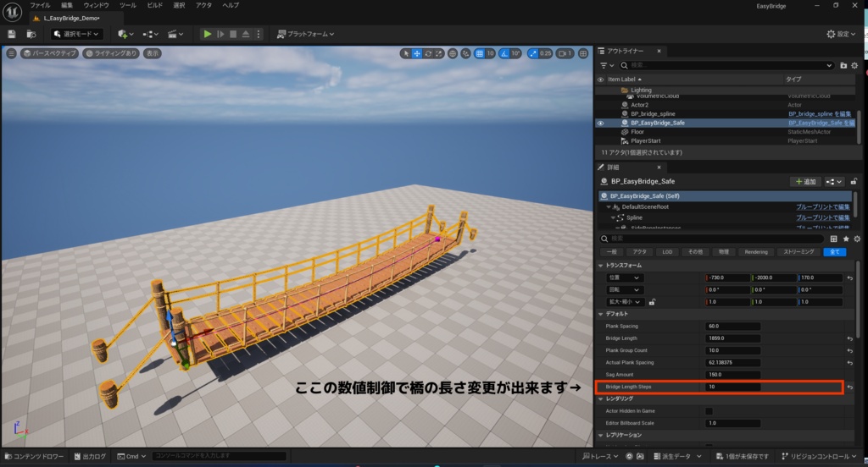Click BP_bridge_spline を編集 link
The image size is (868, 467).
point(820,114)
